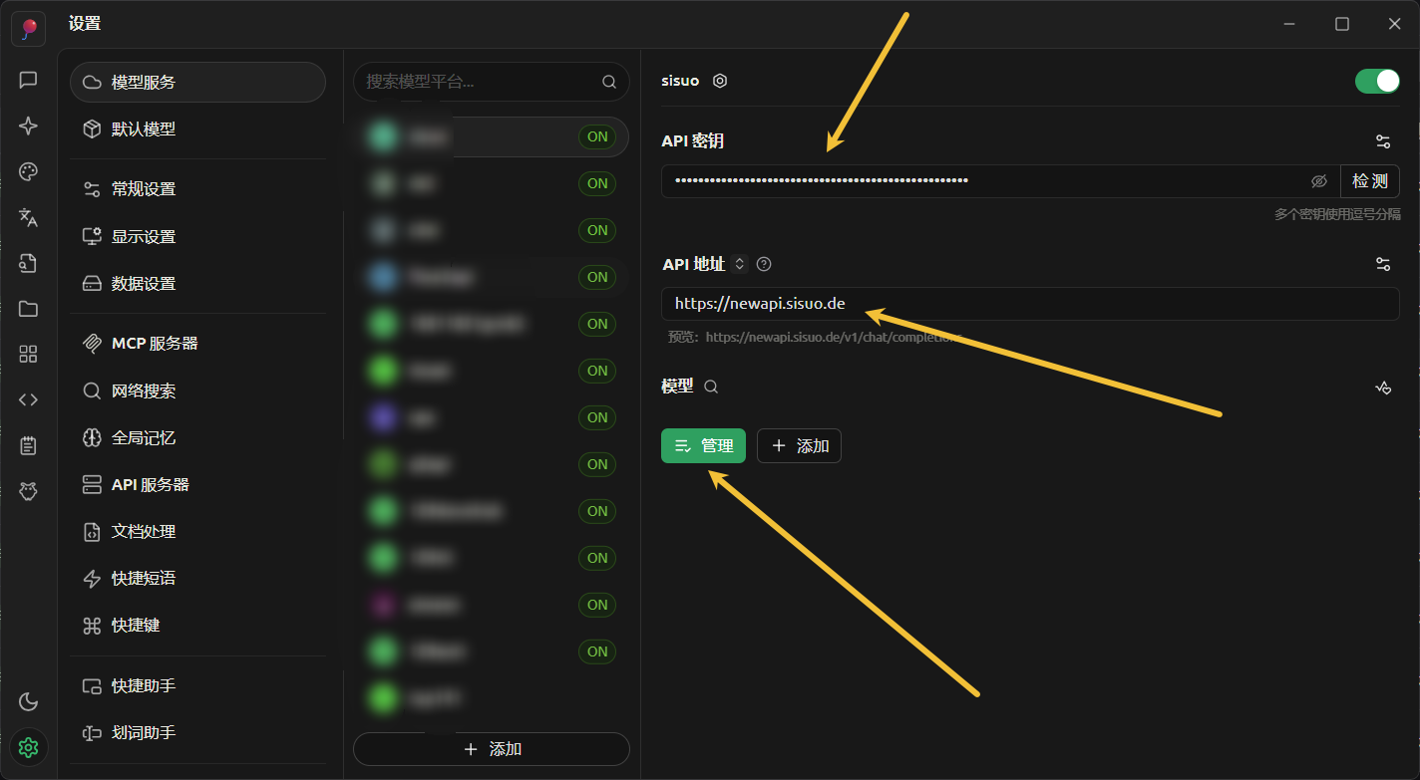The width and height of the screenshot is (1420, 780).
Task: Select the MCP 服务器 settings menu
Action: pos(155,344)
